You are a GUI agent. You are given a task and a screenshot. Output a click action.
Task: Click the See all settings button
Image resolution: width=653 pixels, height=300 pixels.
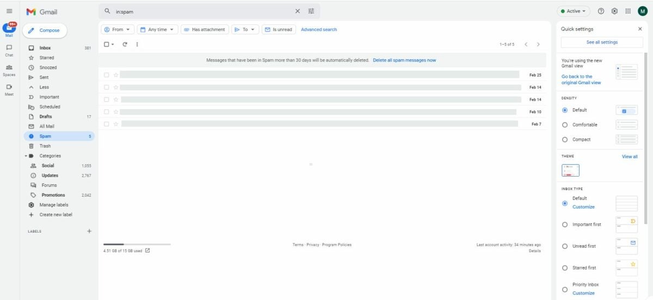pos(602,42)
